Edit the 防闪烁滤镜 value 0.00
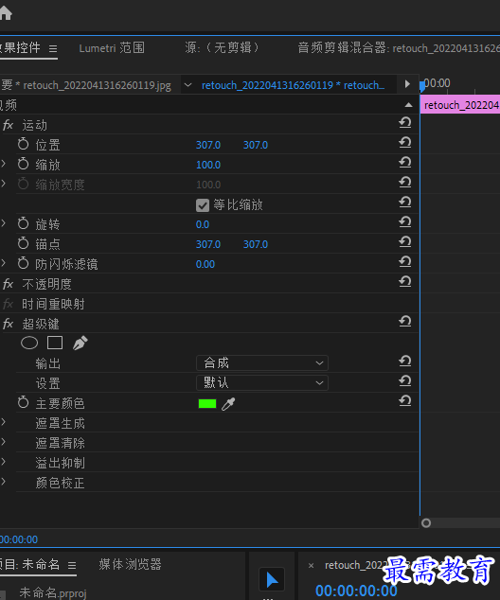Screen dimensions: 500x600 [205, 264]
